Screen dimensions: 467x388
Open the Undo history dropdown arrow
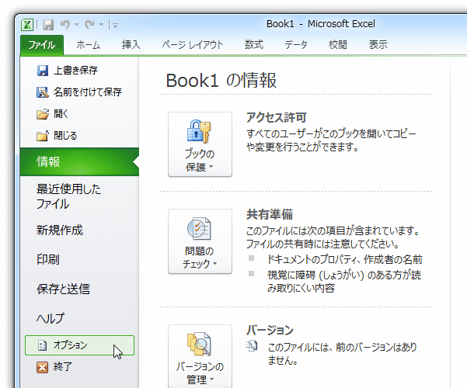(x=77, y=25)
